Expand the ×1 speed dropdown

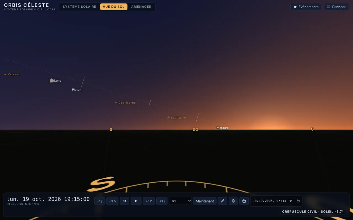point(180,201)
